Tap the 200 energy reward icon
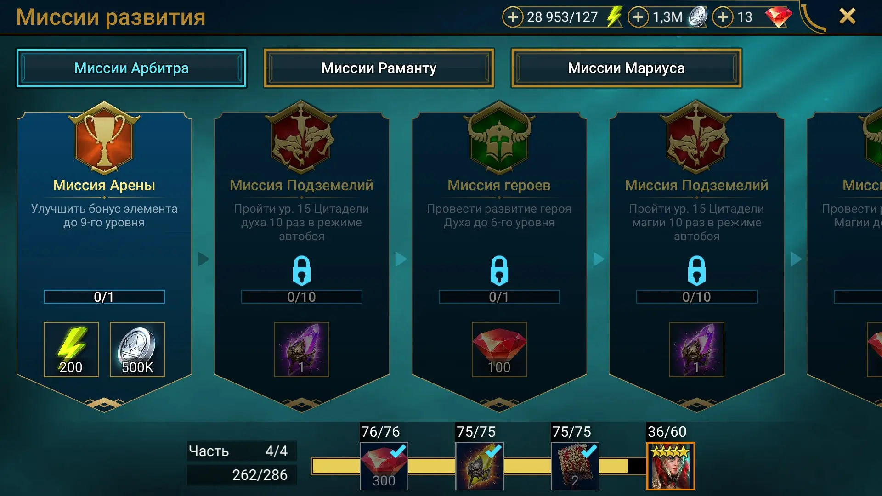 (x=71, y=349)
